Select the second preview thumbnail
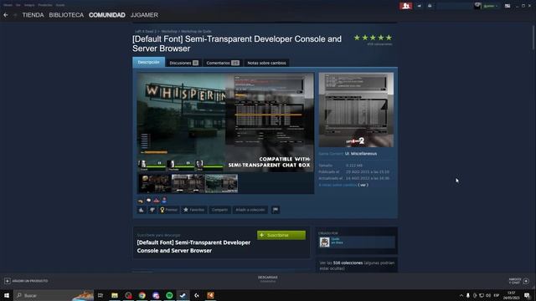 [x=188, y=184]
